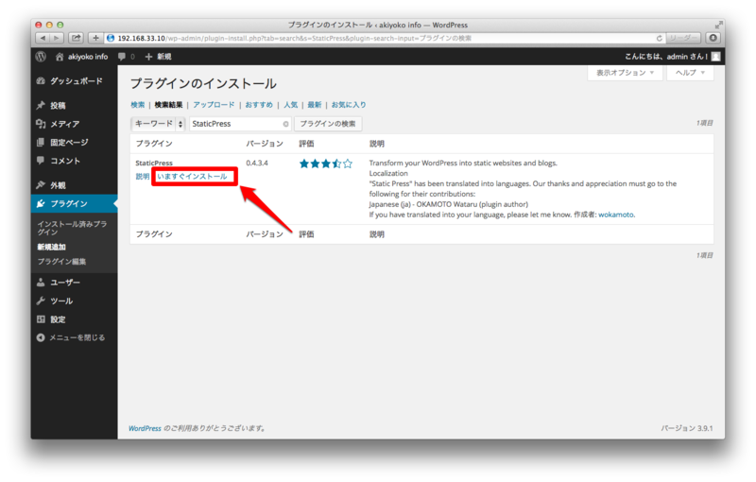Open 投稿 posts menu

58,106
